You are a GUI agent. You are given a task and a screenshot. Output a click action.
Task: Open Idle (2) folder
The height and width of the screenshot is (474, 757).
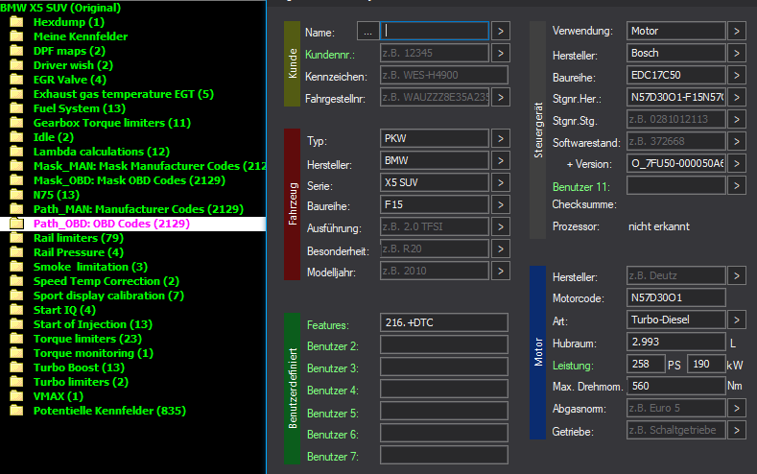point(53,137)
